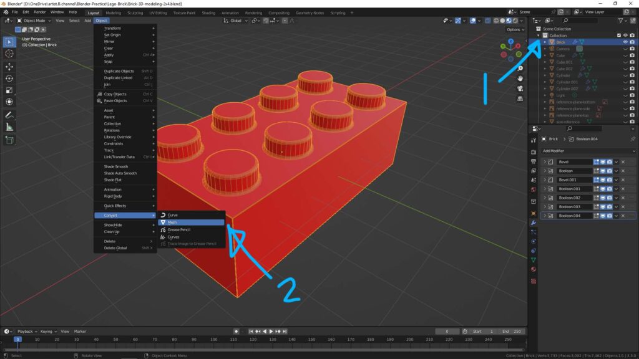This screenshot has height=359, width=639.
Task: Open the Object Mode dropdown
Action: click(x=34, y=21)
